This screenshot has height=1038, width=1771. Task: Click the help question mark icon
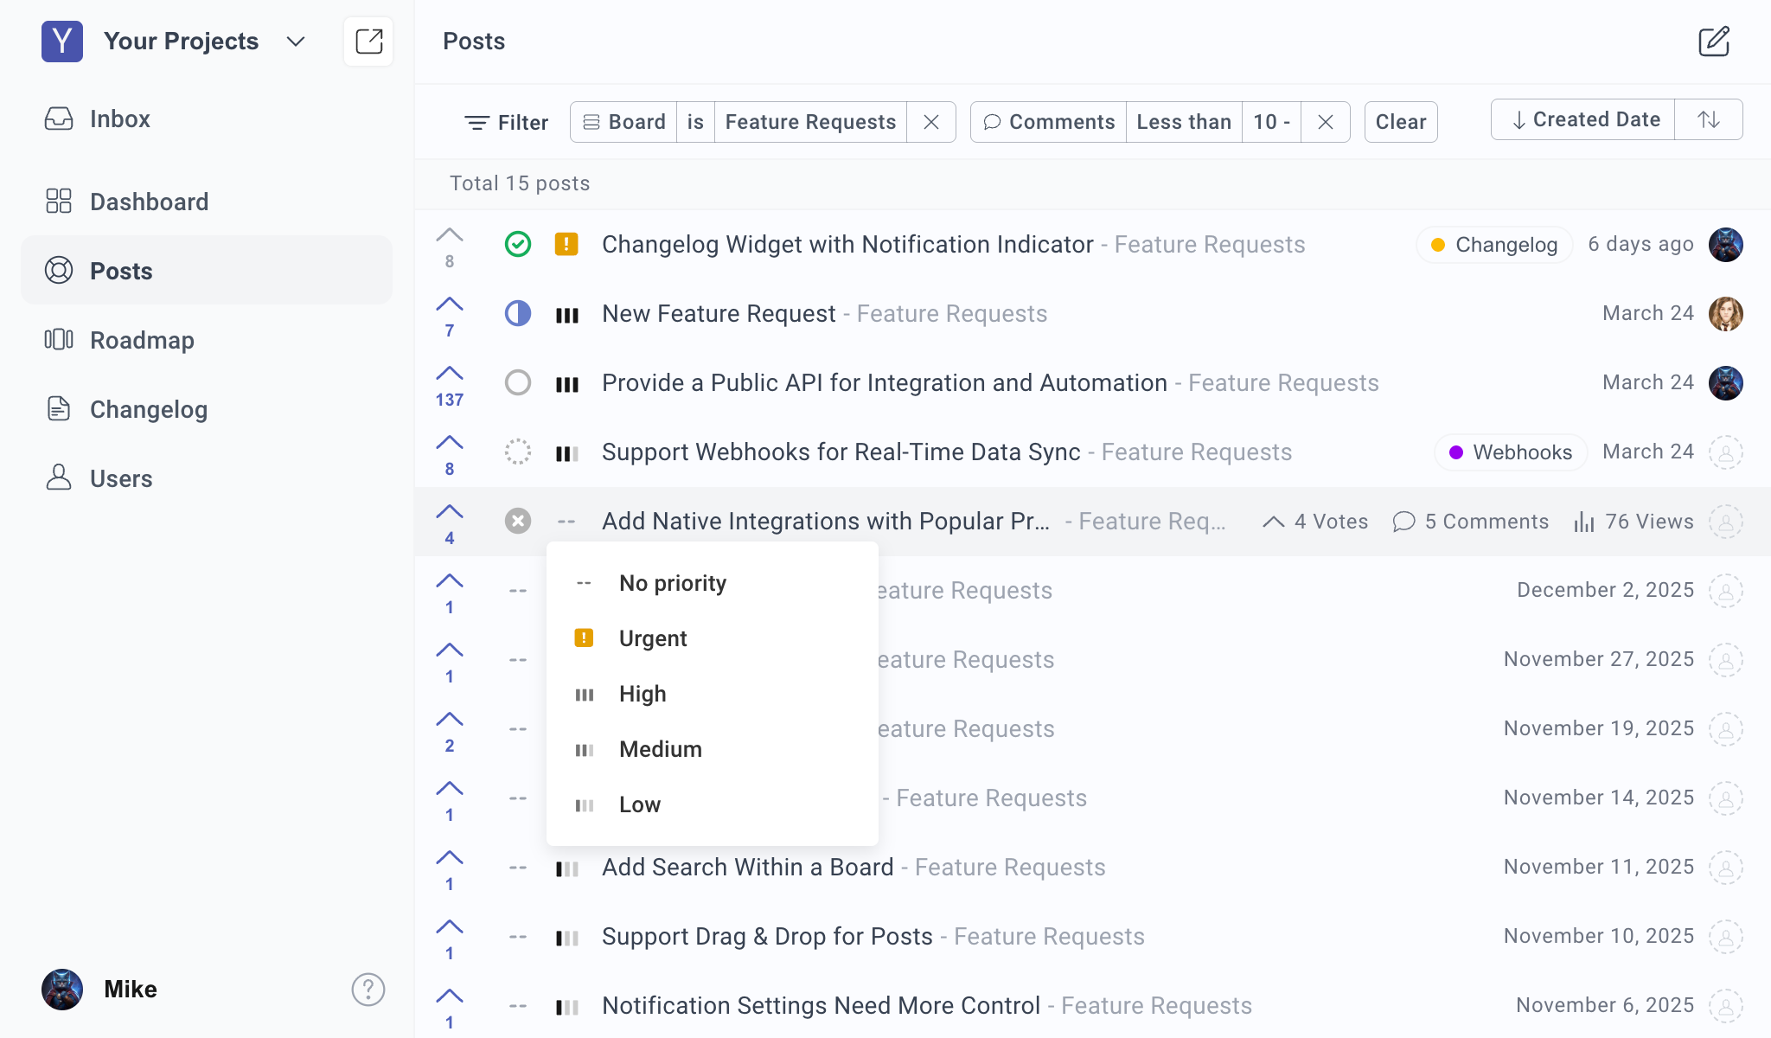pos(368,989)
